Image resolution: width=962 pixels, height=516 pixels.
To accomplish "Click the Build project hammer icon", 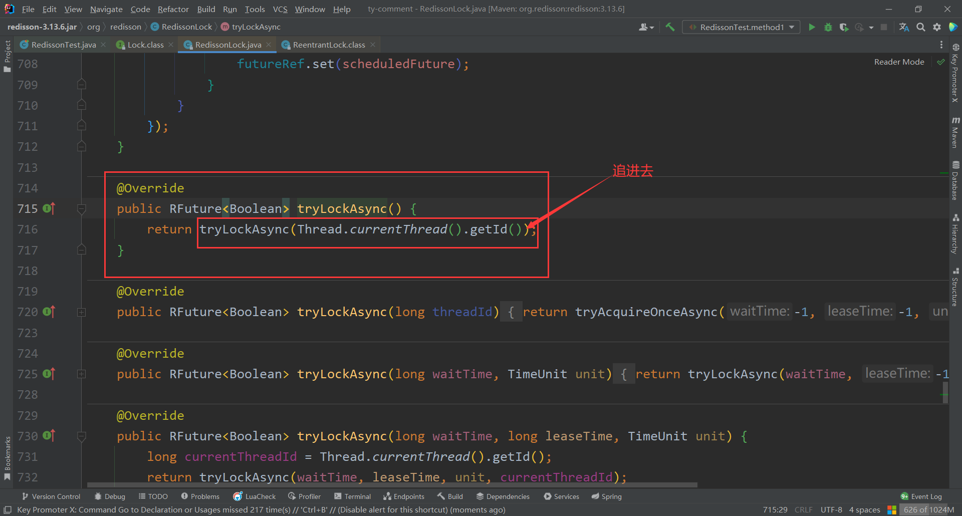I will tap(670, 27).
